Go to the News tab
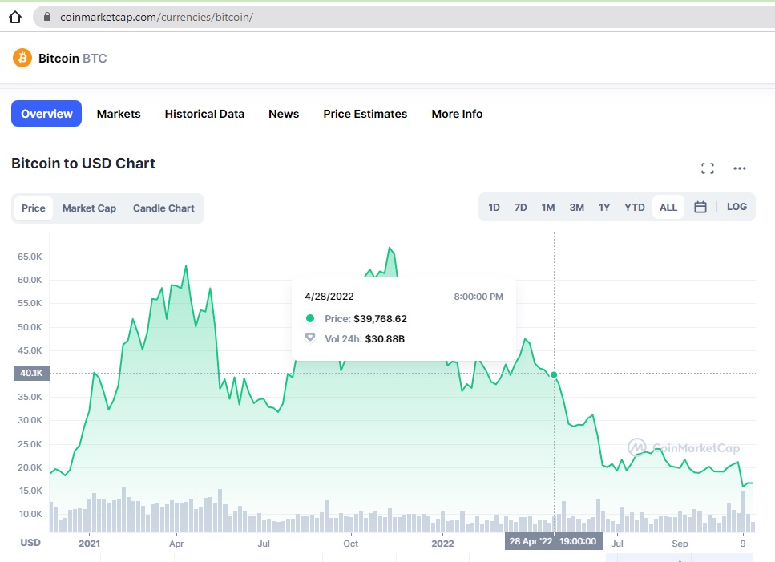775x562 pixels. [x=284, y=114]
